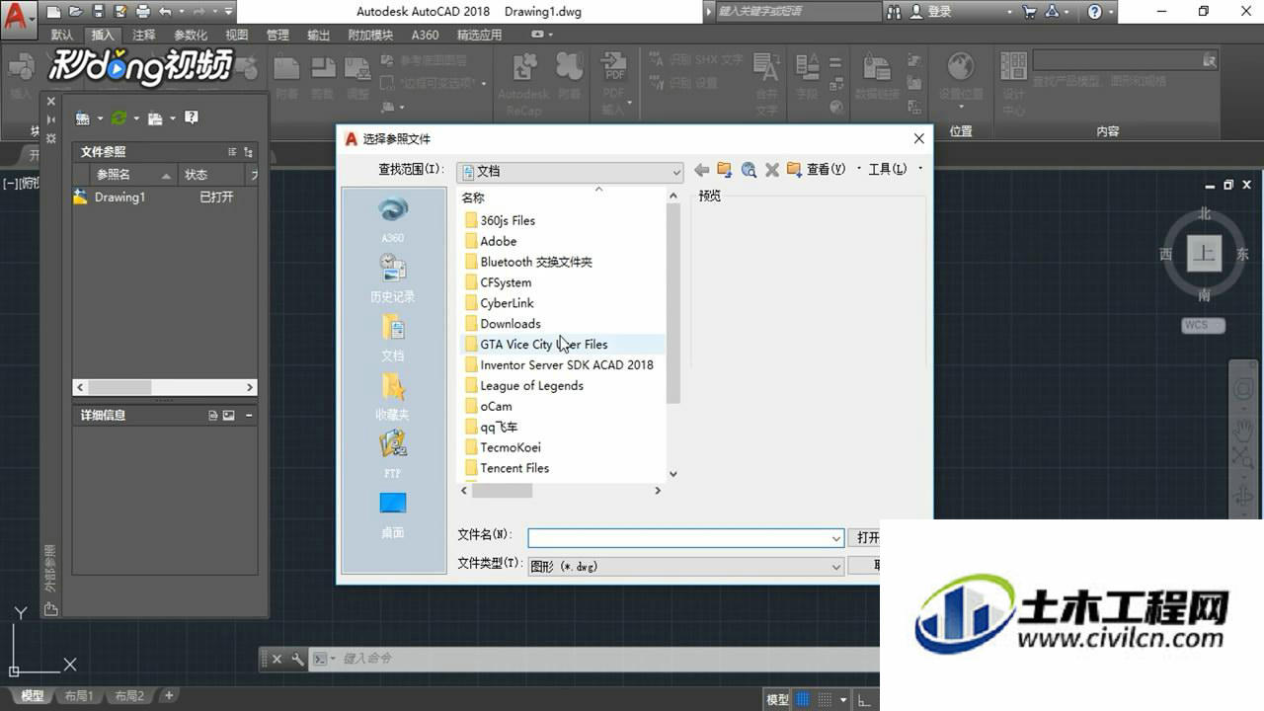Toggle auto-hide on the external references palette
This screenshot has width=1264, height=711.
51,119
